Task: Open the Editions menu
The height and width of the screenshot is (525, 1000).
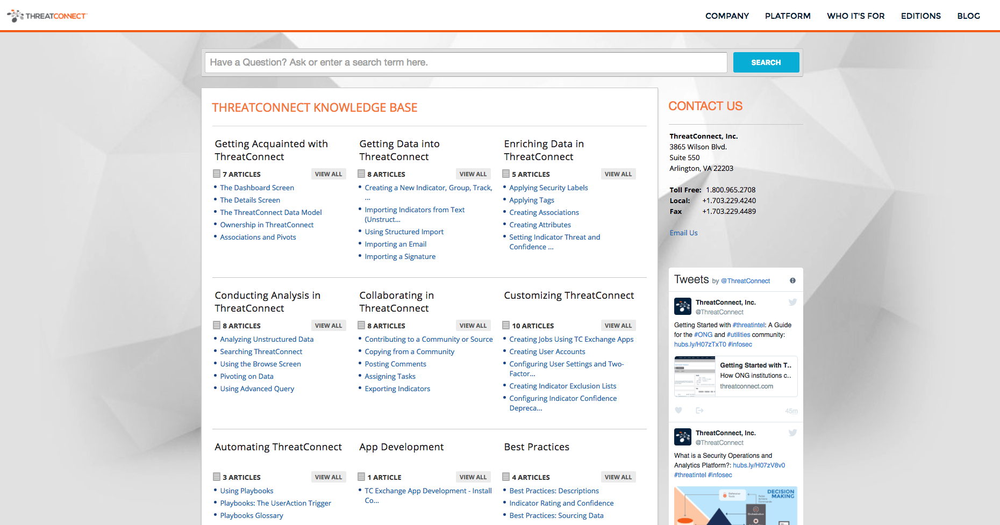Action: [921, 16]
